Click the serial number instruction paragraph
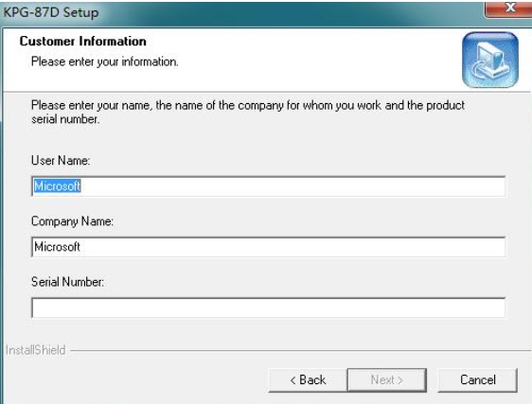 pyautogui.click(x=248, y=113)
